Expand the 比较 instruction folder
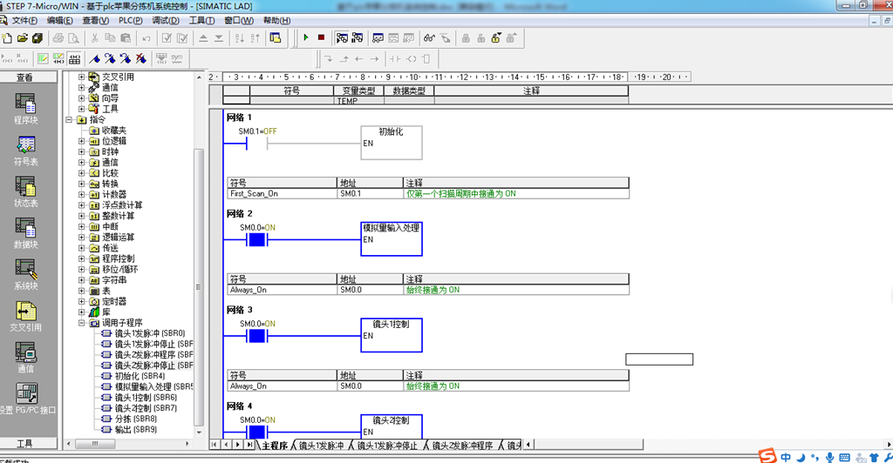 coord(81,173)
